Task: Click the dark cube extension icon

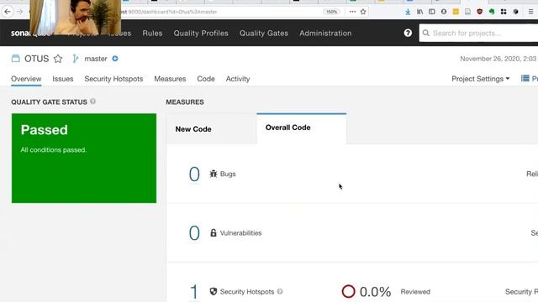Action: point(515,12)
